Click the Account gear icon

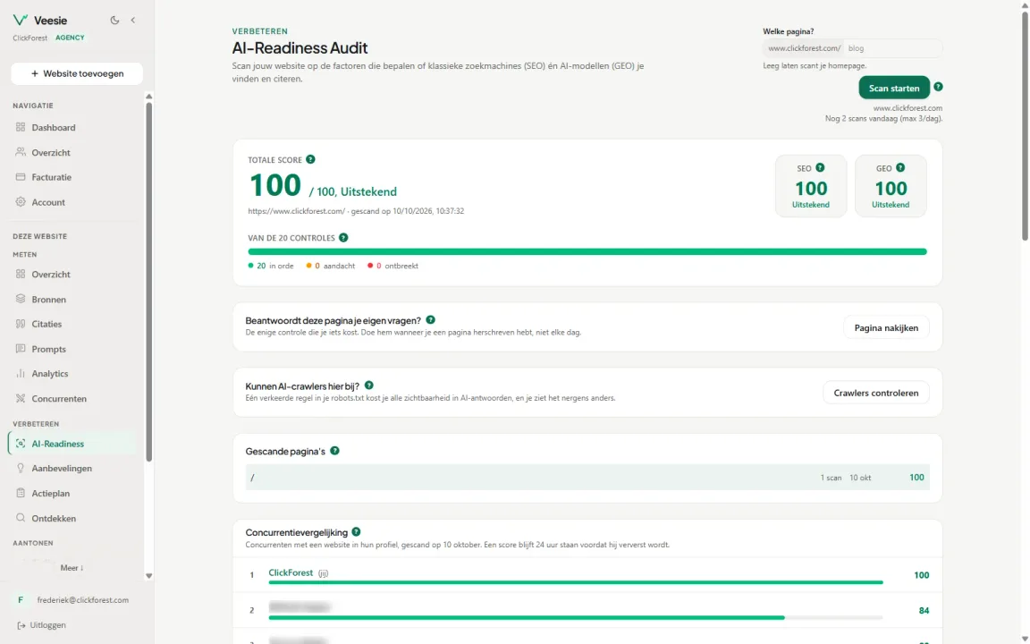(x=21, y=202)
